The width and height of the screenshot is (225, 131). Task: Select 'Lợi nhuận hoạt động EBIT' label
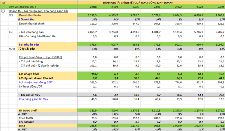(37, 82)
